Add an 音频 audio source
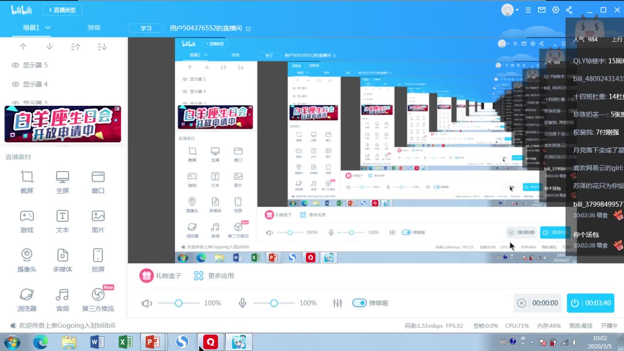The width and height of the screenshot is (624, 351). (62, 300)
